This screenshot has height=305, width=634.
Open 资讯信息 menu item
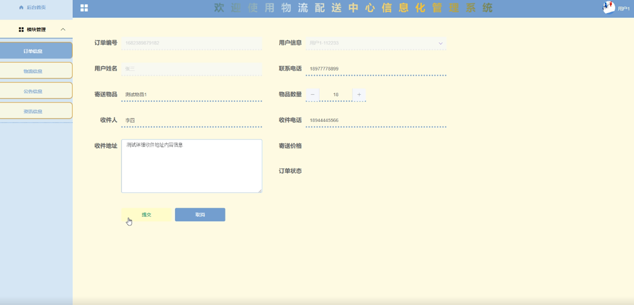[36, 111]
